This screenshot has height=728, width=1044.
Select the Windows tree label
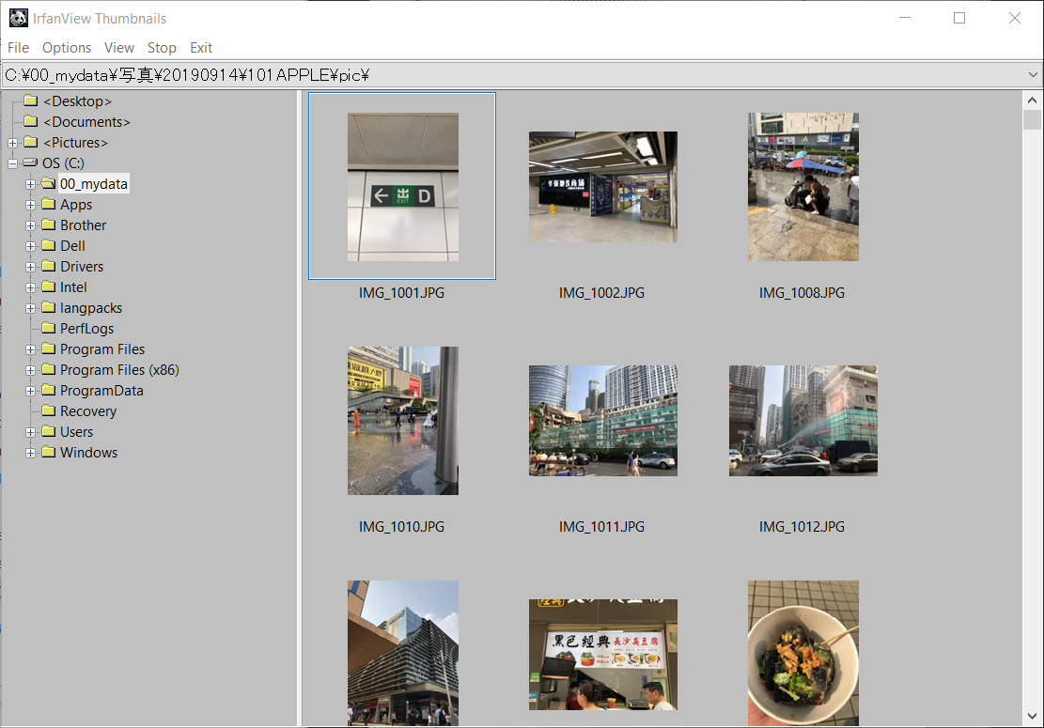tap(88, 453)
